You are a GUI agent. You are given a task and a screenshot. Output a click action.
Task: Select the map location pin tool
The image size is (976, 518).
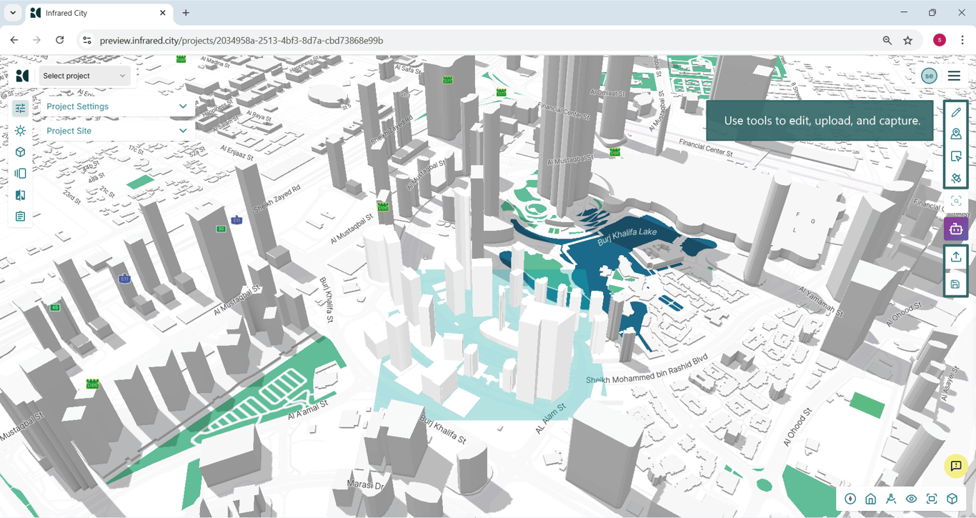click(x=956, y=134)
